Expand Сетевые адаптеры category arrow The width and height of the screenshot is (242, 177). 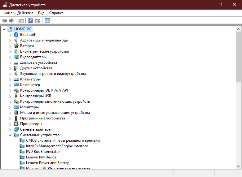tap(10, 130)
